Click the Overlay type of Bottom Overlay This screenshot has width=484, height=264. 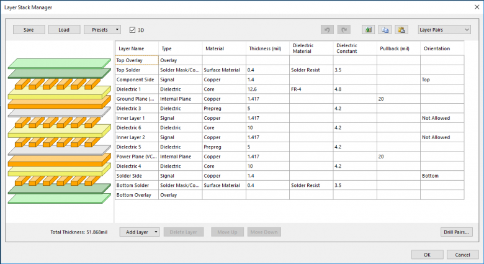point(181,195)
